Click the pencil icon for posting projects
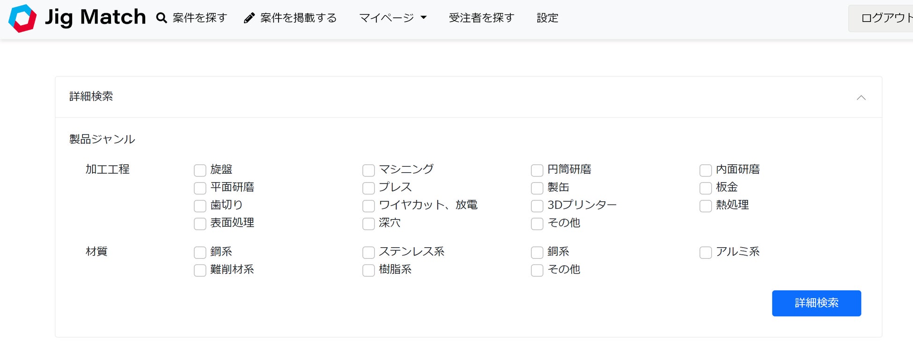 (250, 18)
